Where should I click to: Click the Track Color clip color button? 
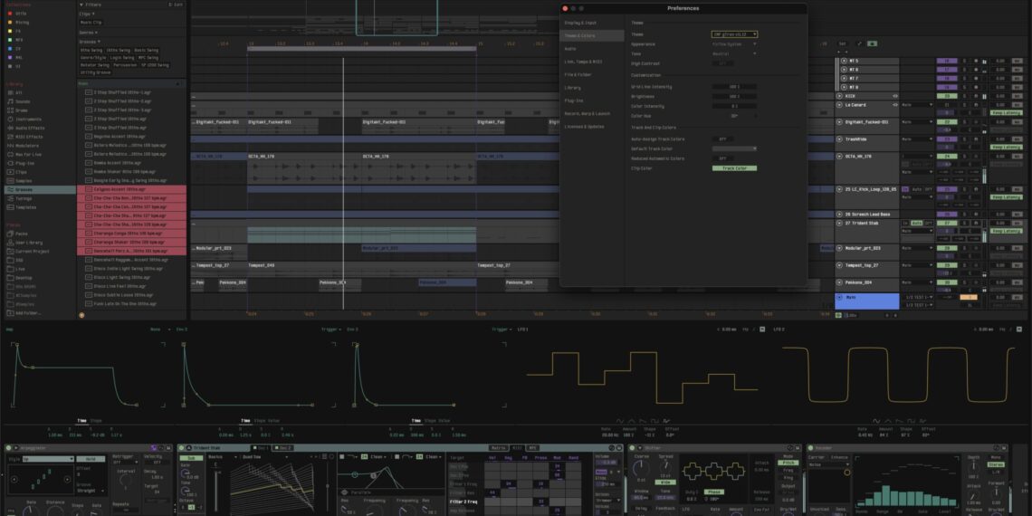coord(734,168)
